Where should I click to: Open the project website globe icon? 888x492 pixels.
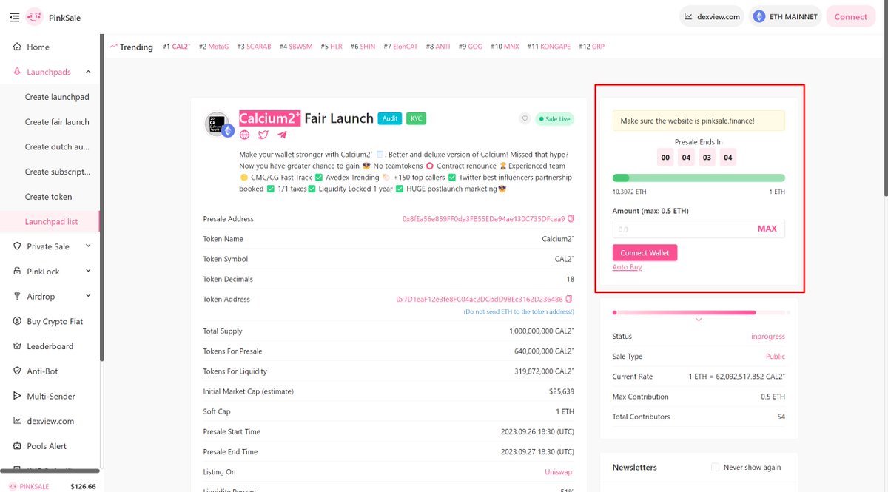click(x=244, y=135)
